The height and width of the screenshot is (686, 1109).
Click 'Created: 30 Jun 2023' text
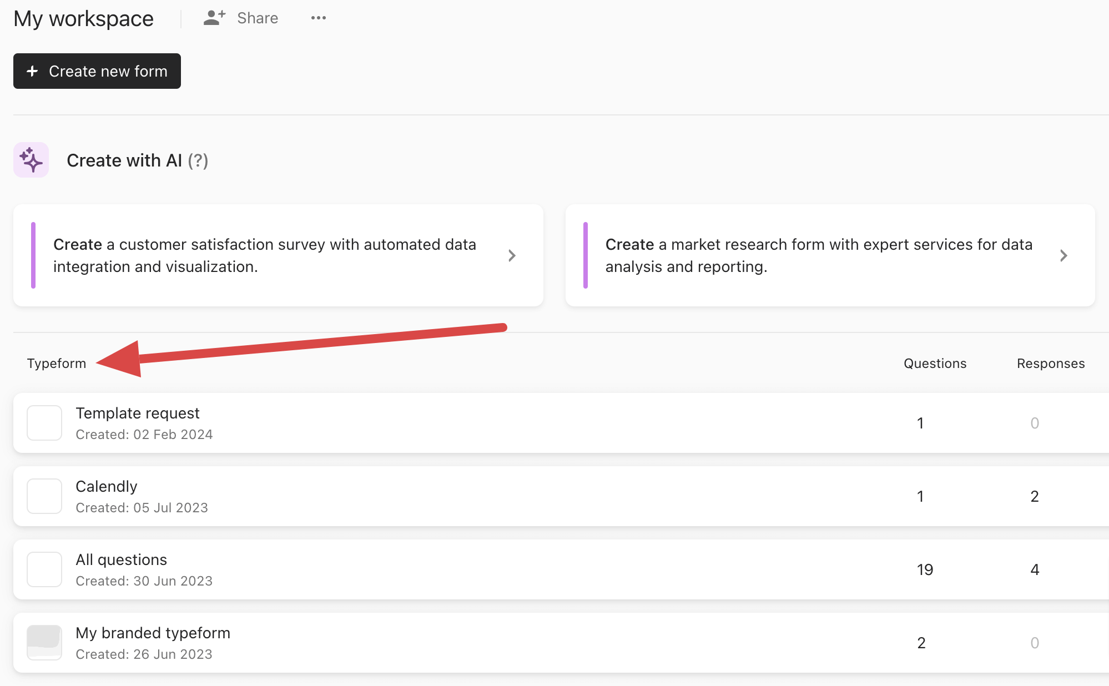(144, 581)
